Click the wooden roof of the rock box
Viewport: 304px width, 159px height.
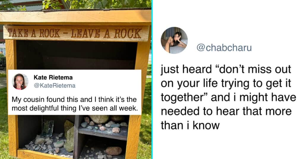(x=76, y=17)
